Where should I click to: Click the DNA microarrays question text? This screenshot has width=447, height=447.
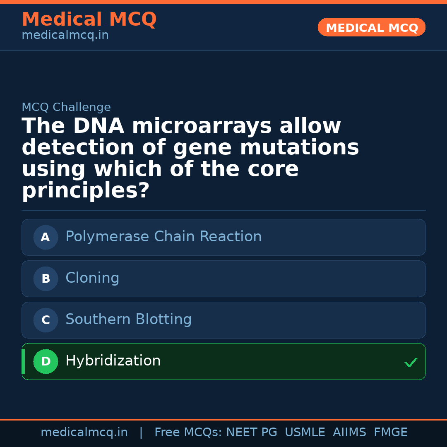[190, 158]
